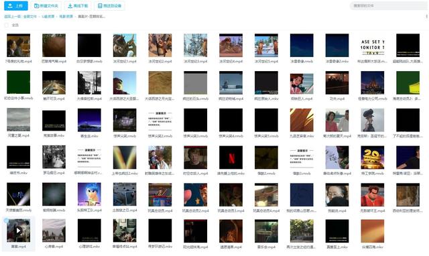Open 土拨鼠之日.mp4 video

coord(125,194)
